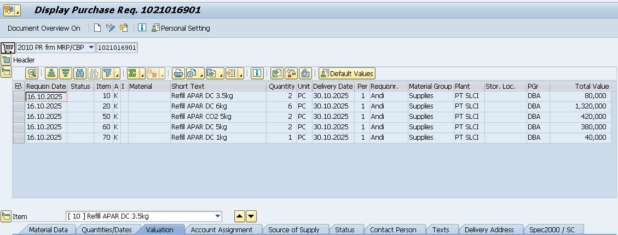Click the Find binoculars icon
The height and width of the screenshot is (235, 618).
click(80, 73)
